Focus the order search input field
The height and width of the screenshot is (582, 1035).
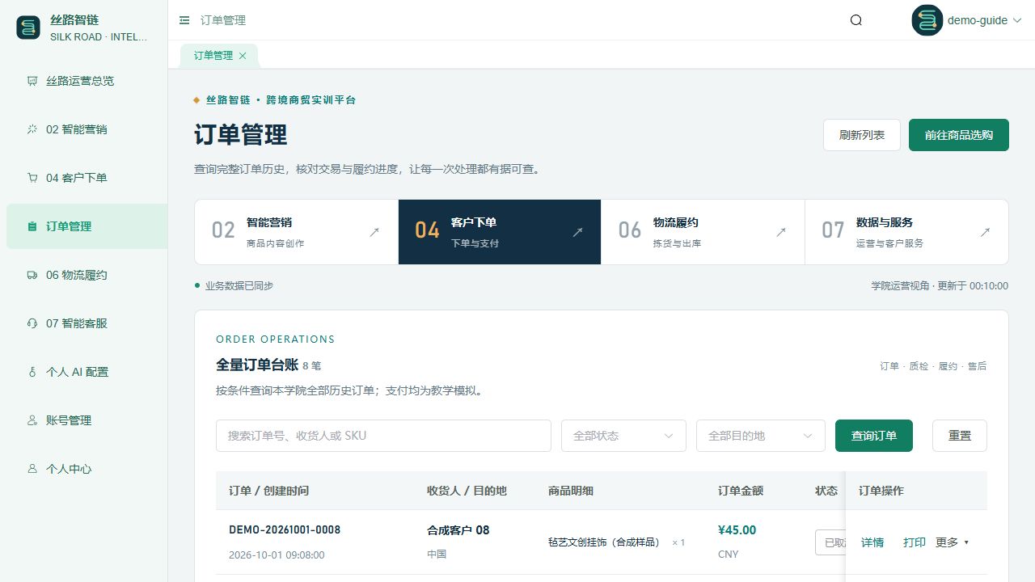pyautogui.click(x=383, y=436)
